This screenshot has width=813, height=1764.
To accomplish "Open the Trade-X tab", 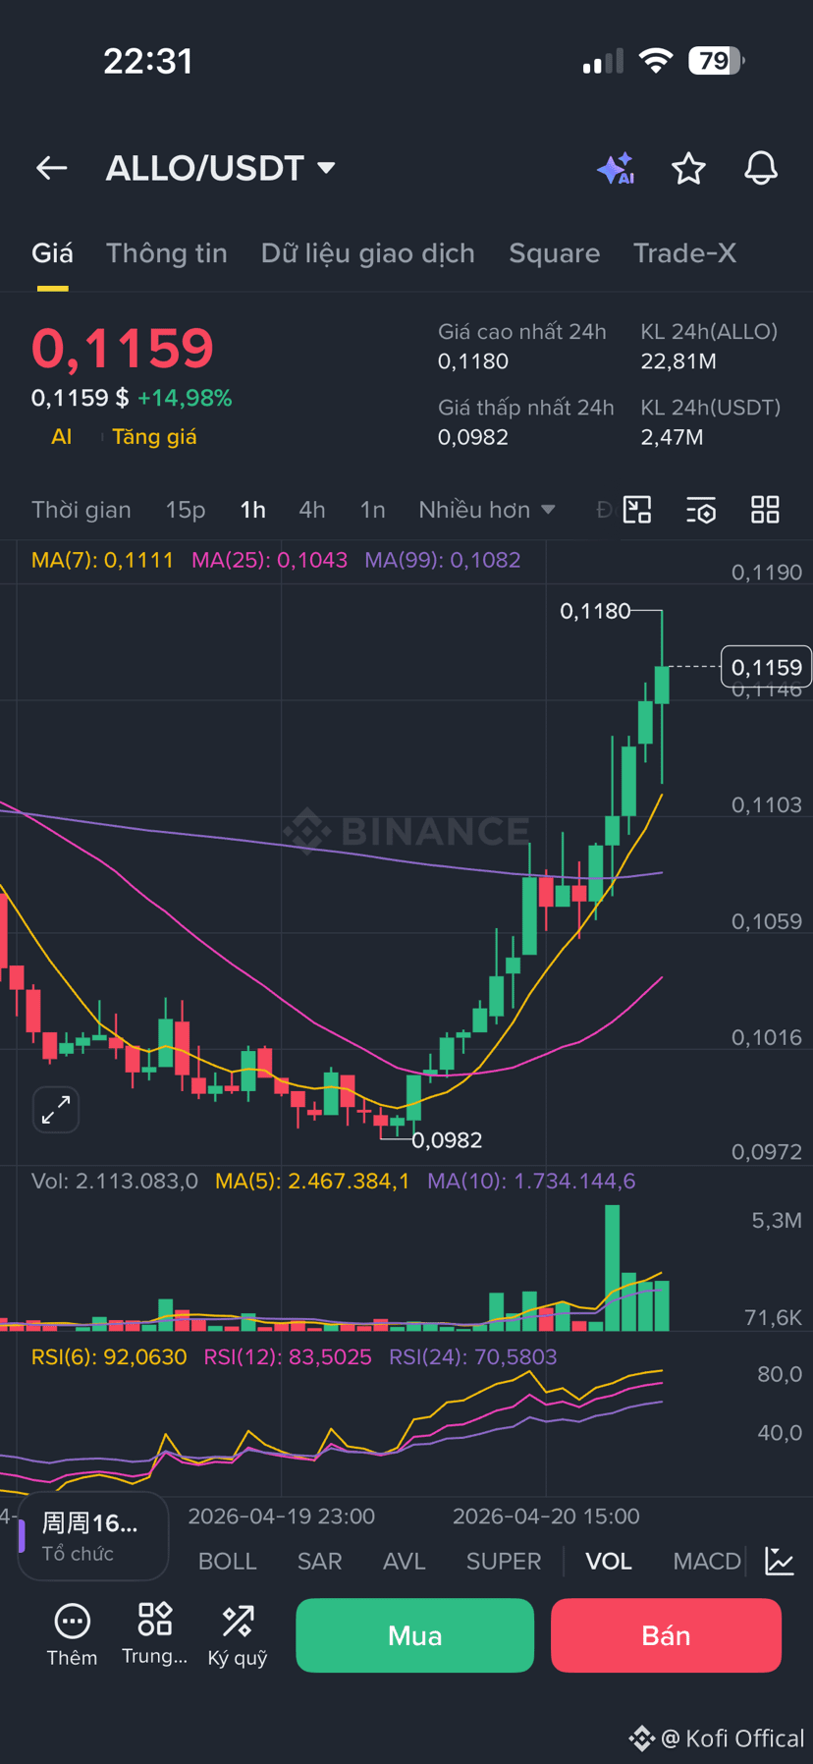I will pos(684,253).
